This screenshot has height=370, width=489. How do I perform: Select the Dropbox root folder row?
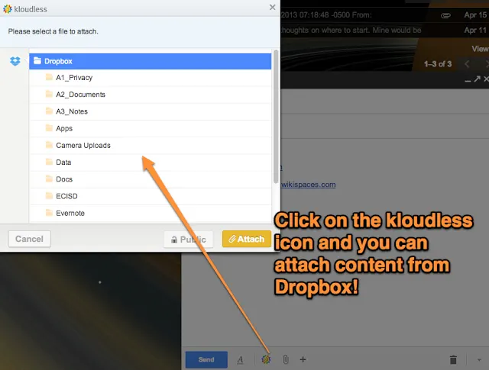pyautogui.click(x=150, y=61)
